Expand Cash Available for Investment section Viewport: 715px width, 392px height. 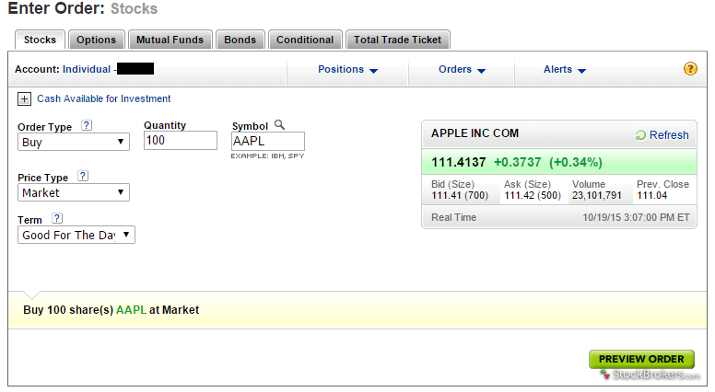(24, 98)
